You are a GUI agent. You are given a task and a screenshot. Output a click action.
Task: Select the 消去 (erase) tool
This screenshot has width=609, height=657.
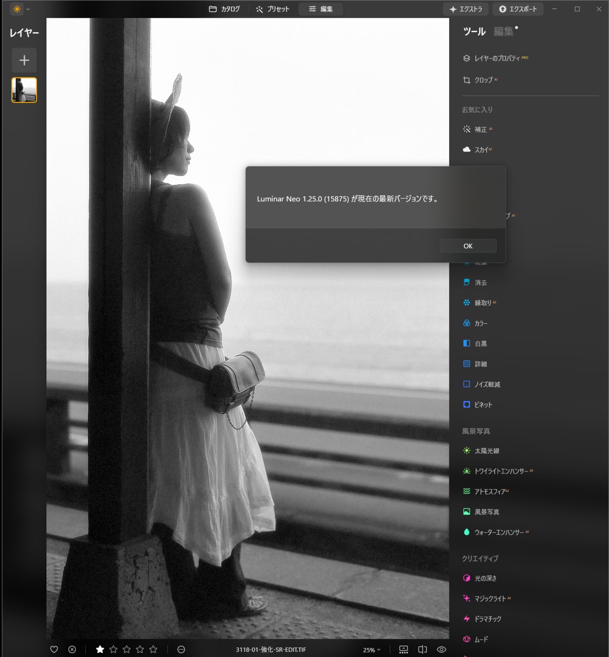[479, 282]
